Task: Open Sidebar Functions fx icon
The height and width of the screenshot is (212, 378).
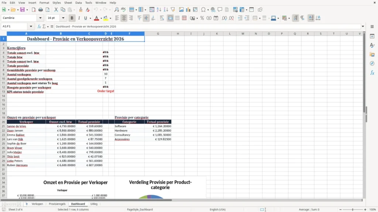Action: (x=372, y=73)
